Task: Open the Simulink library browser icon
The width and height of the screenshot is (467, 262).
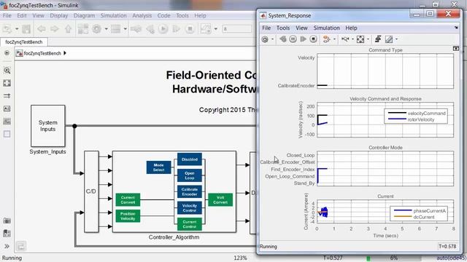Action: 83,29
